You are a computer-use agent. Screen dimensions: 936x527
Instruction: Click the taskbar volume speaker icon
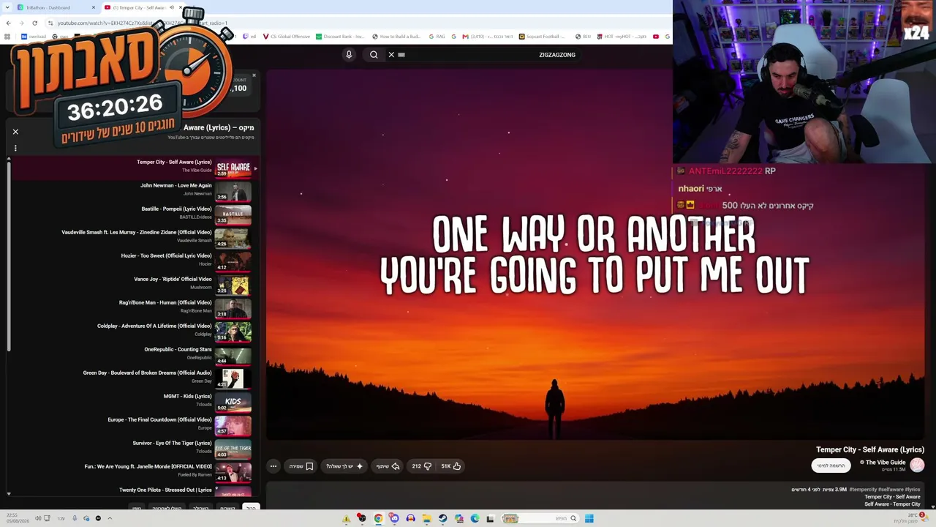[x=38, y=518]
